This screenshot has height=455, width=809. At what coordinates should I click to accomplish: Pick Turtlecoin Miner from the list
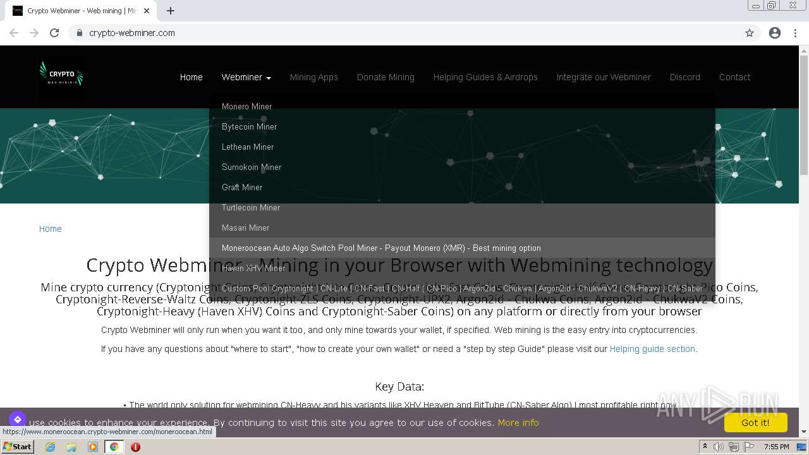click(462, 207)
